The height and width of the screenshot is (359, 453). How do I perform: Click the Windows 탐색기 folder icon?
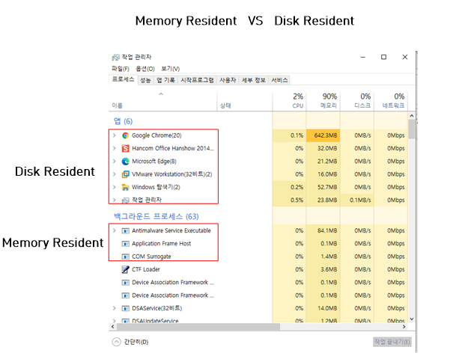(x=125, y=187)
